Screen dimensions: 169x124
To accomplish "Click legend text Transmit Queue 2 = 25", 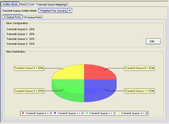I will tap(103, 113).
